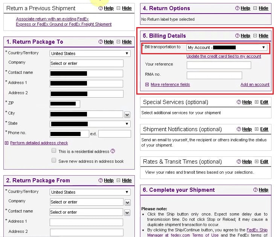Screen dimensions: 276x237
Task: Click Help icon in Complete your Shipment
Action: pyautogui.click(x=255, y=190)
